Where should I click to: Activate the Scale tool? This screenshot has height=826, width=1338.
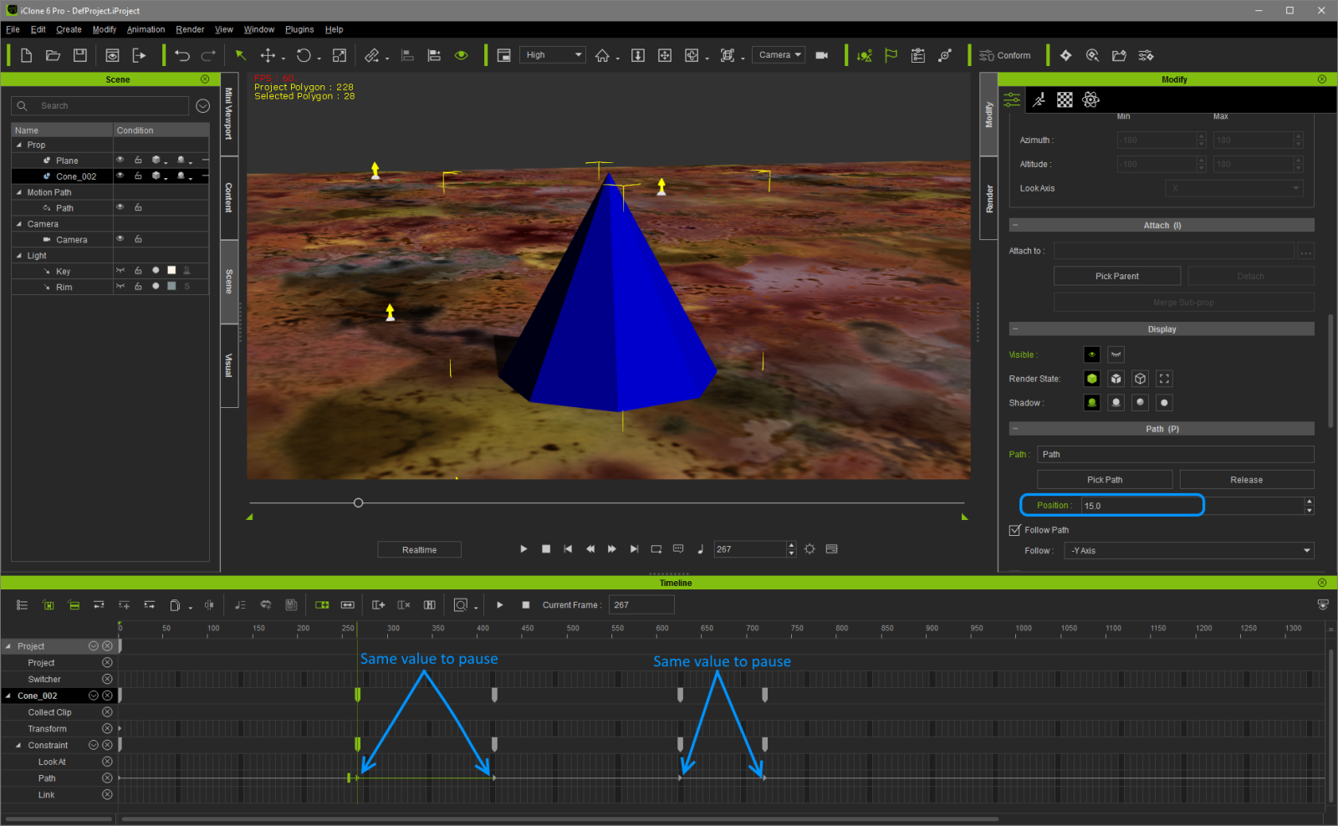point(340,55)
